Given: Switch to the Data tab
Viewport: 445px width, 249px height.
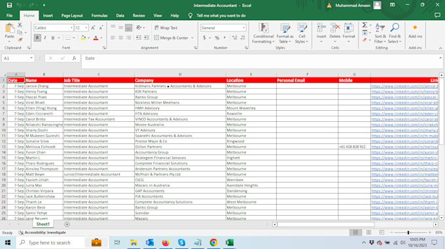Looking at the screenshot, I should tap(120, 16).
